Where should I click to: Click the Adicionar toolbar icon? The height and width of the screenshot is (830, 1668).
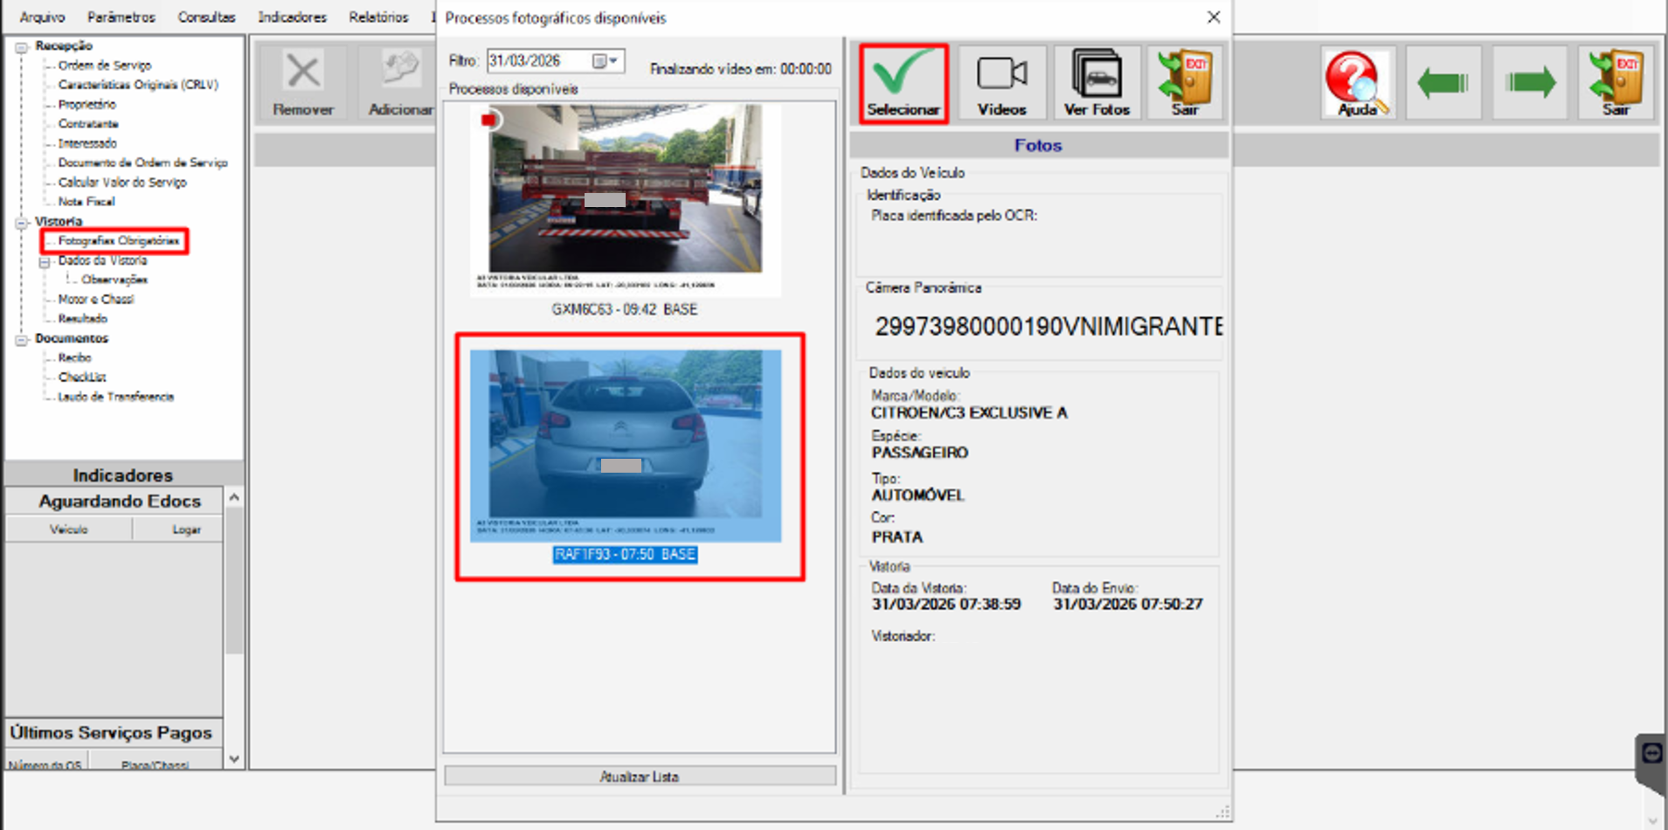400,84
